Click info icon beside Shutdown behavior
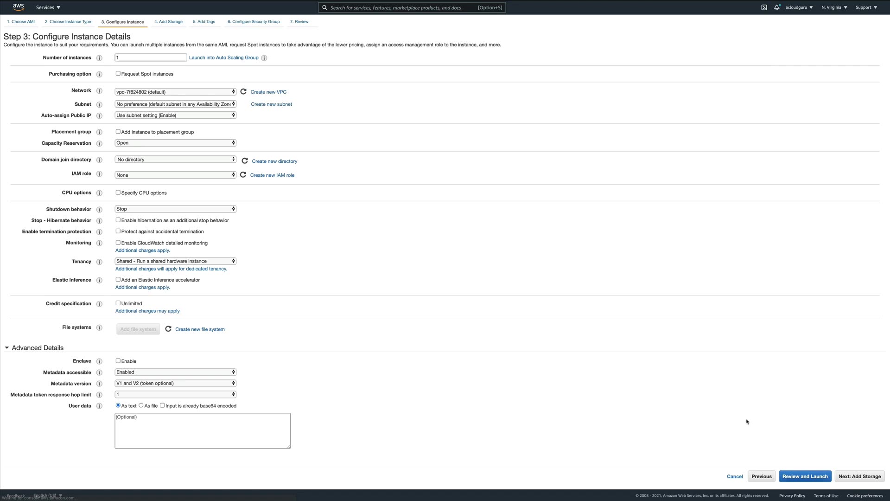Image resolution: width=890 pixels, height=501 pixels. pos(99,210)
